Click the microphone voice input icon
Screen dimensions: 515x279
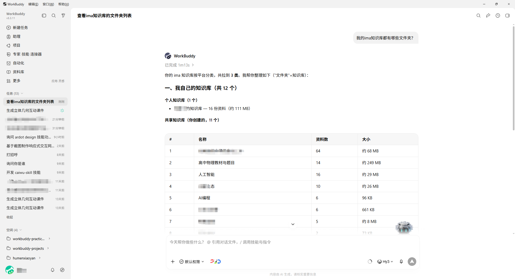point(401,262)
